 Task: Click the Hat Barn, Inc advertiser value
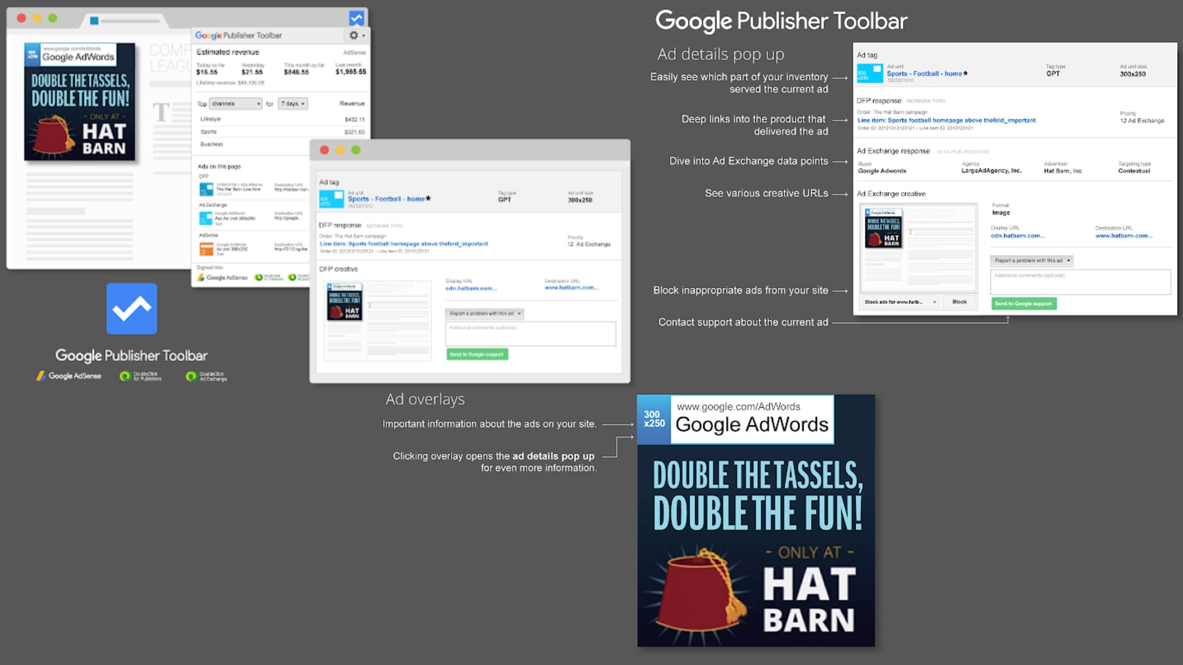click(1063, 171)
